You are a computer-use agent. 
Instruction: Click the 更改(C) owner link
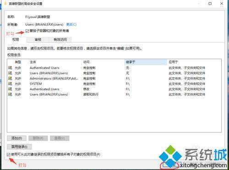[71, 24]
